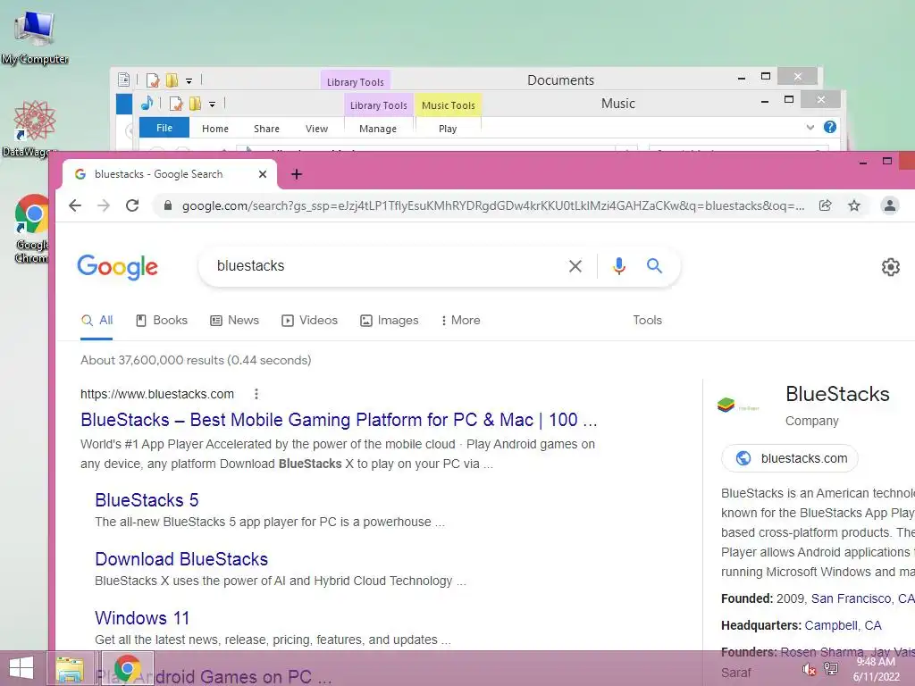Open the Windows 11 sitelink
Image resolution: width=915 pixels, height=686 pixels.
click(x=142, y=618)
